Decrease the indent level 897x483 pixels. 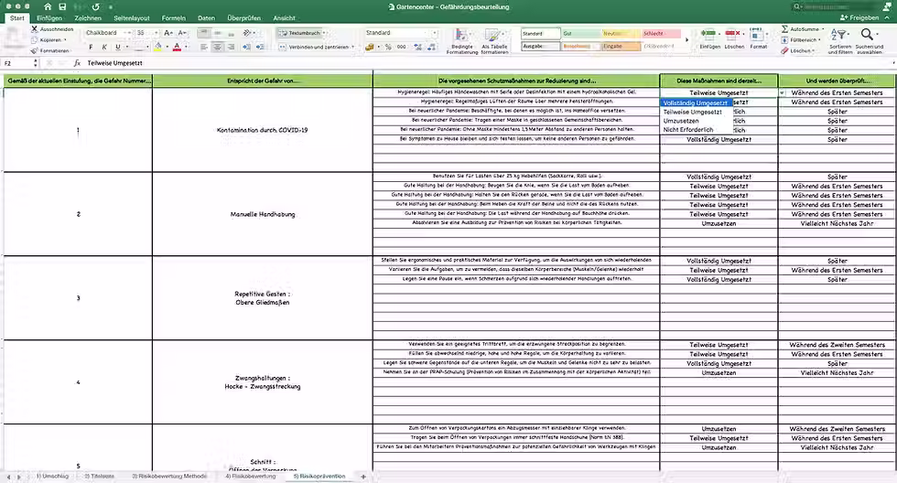click(x=246, y=47)
